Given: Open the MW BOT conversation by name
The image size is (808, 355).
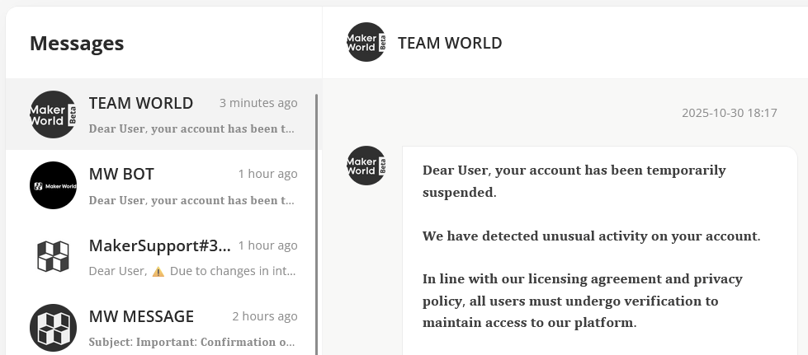Looking at the screenshot, I should [121, 174].
